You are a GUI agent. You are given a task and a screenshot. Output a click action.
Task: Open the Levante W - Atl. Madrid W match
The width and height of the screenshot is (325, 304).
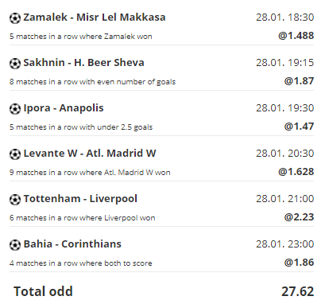tap(90, 154)
